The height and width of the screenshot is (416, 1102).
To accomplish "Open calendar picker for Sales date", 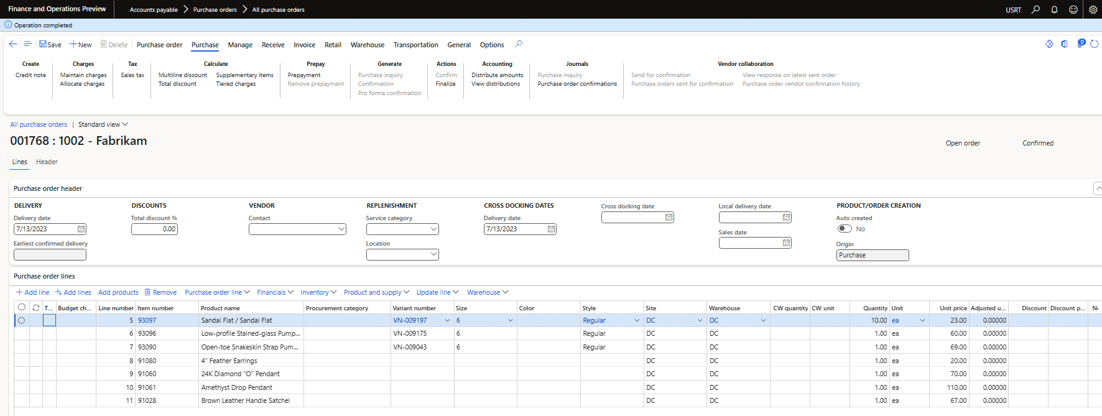I will click(x=786, y=243).
